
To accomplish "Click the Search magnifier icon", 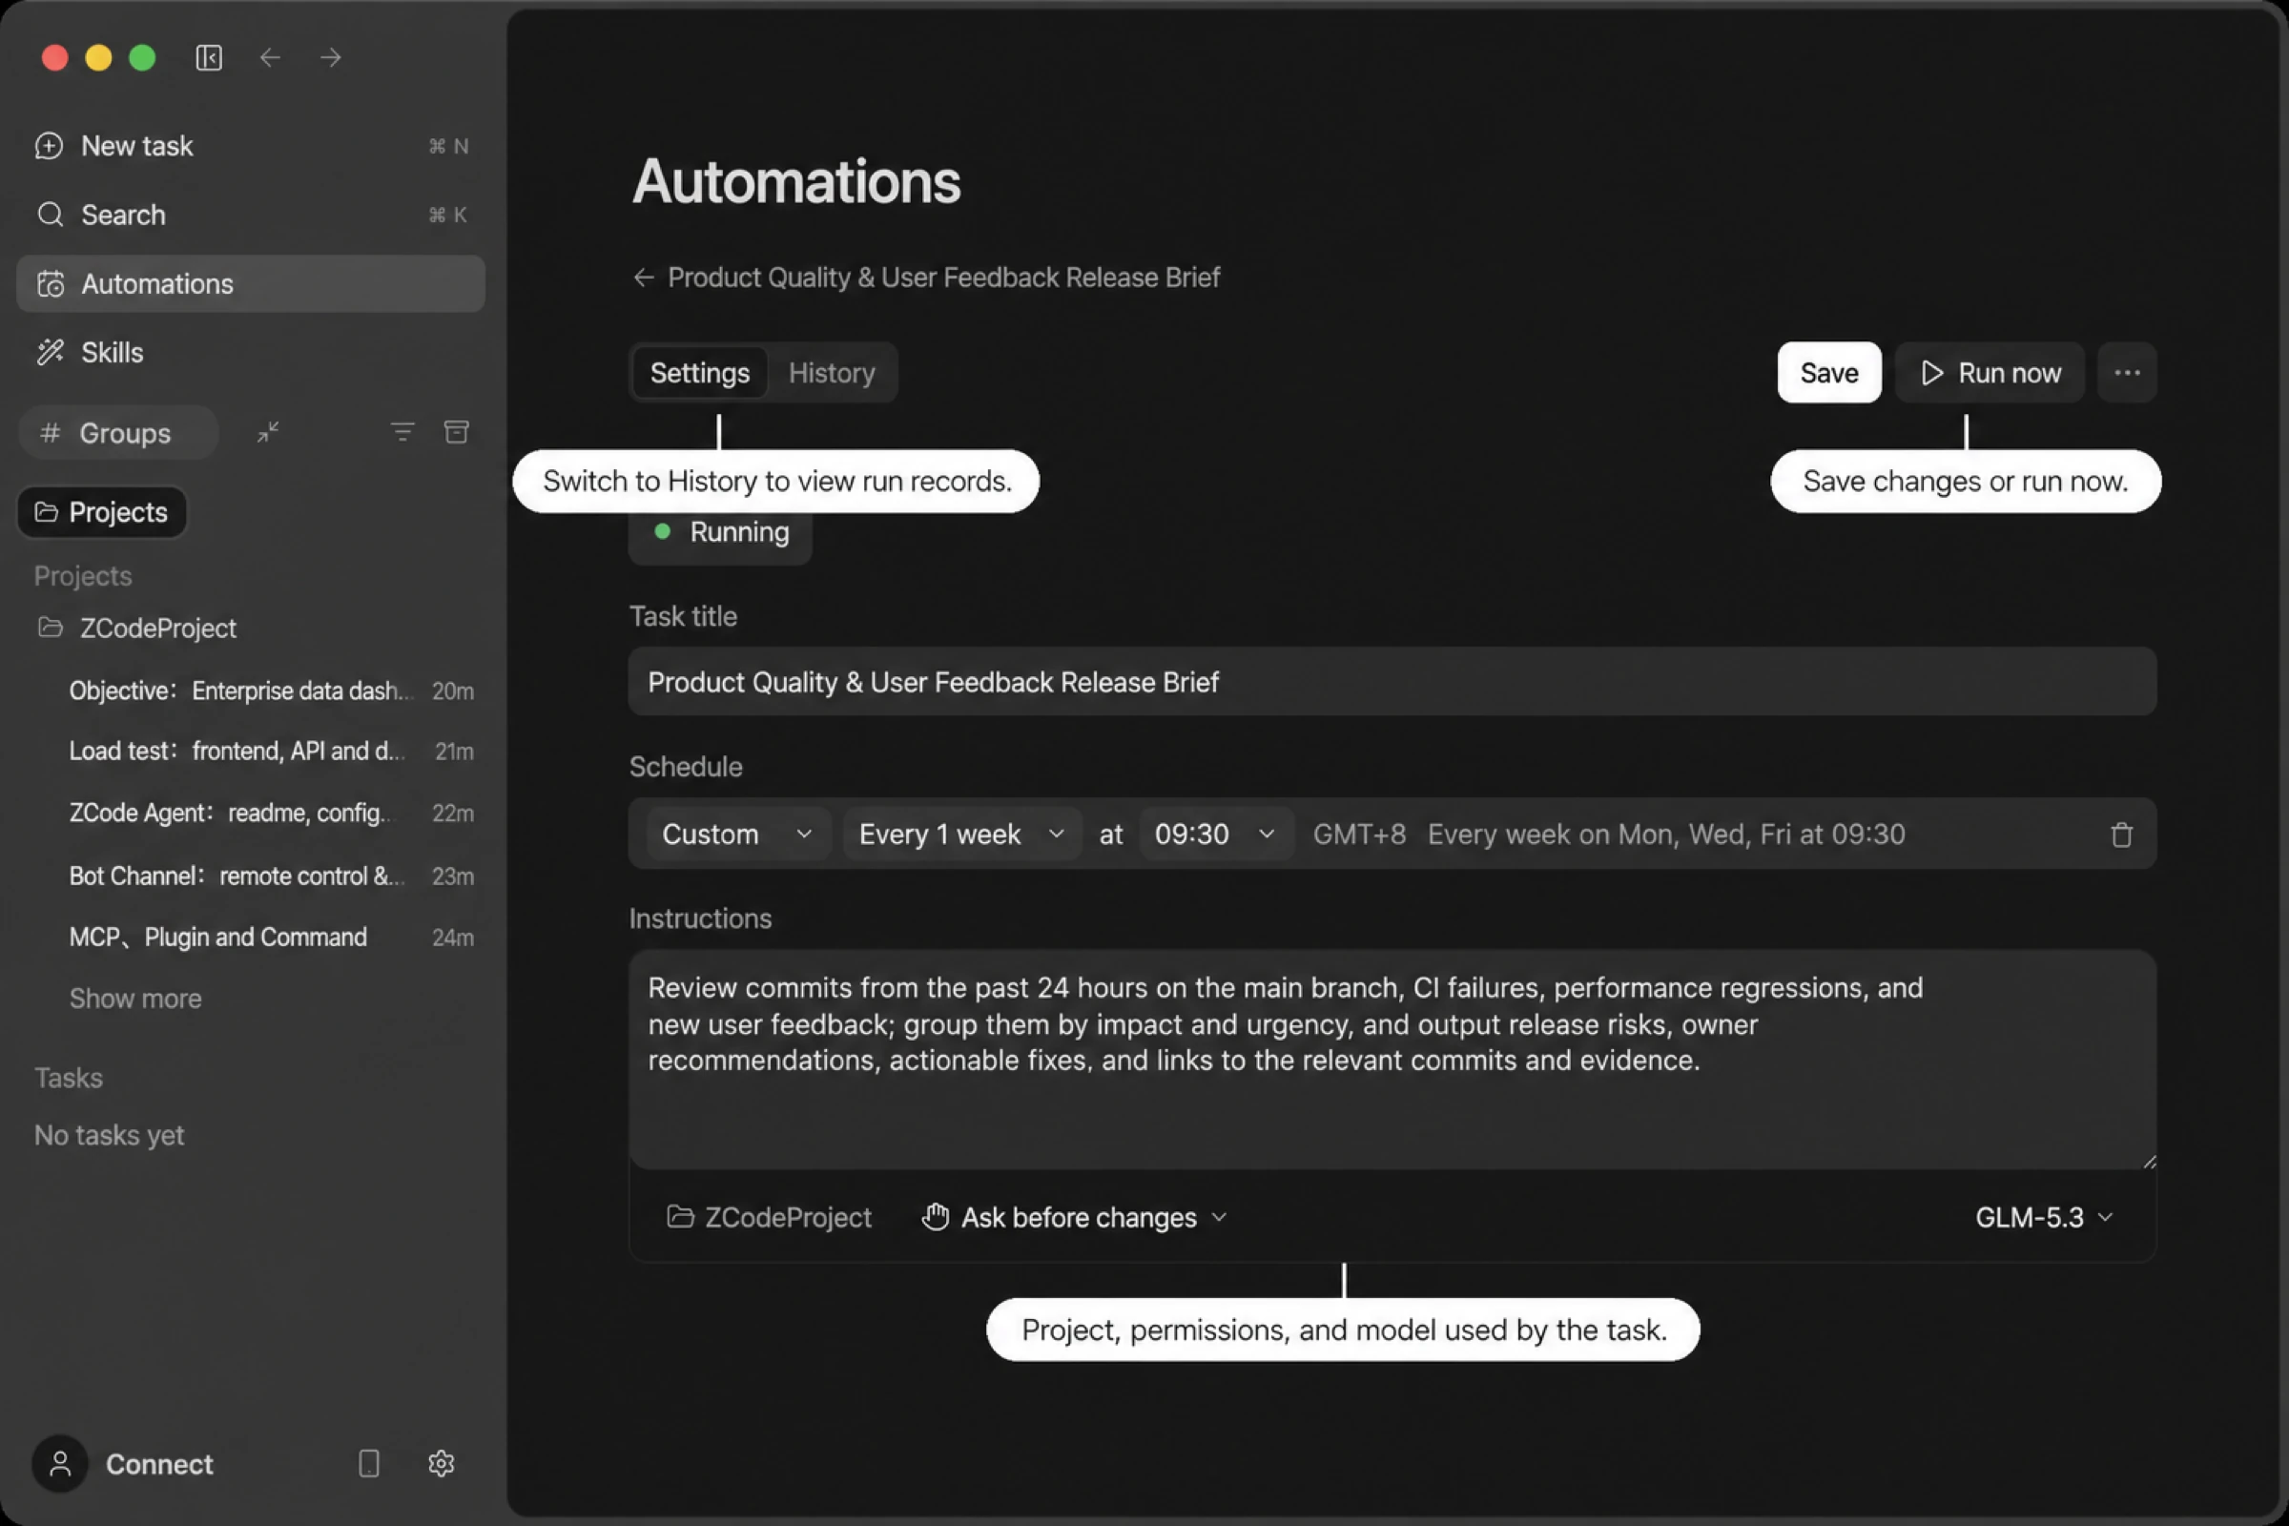I will pos(51,216).
